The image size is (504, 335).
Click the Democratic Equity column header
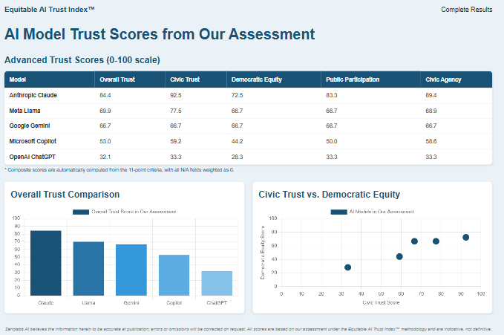click(257, 79)
